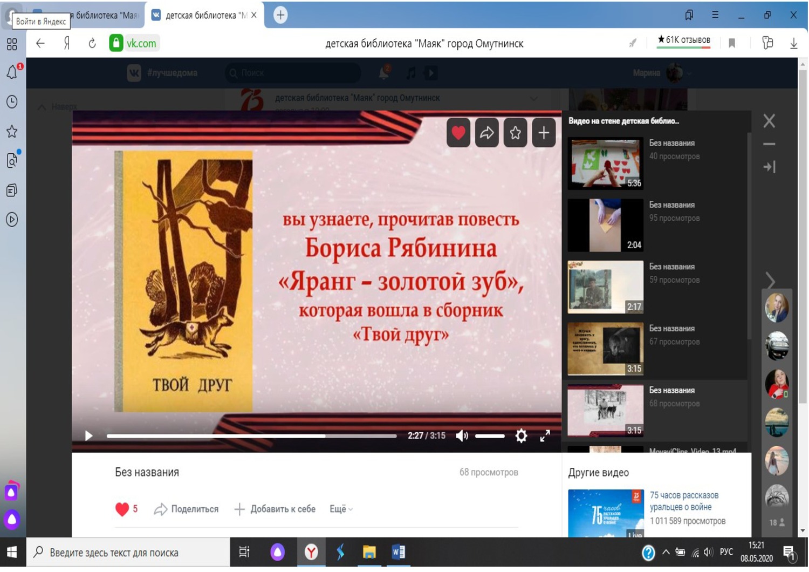The image size is (809, 572).
Task: Open Task View on taskbar
Action: (244, 552)
